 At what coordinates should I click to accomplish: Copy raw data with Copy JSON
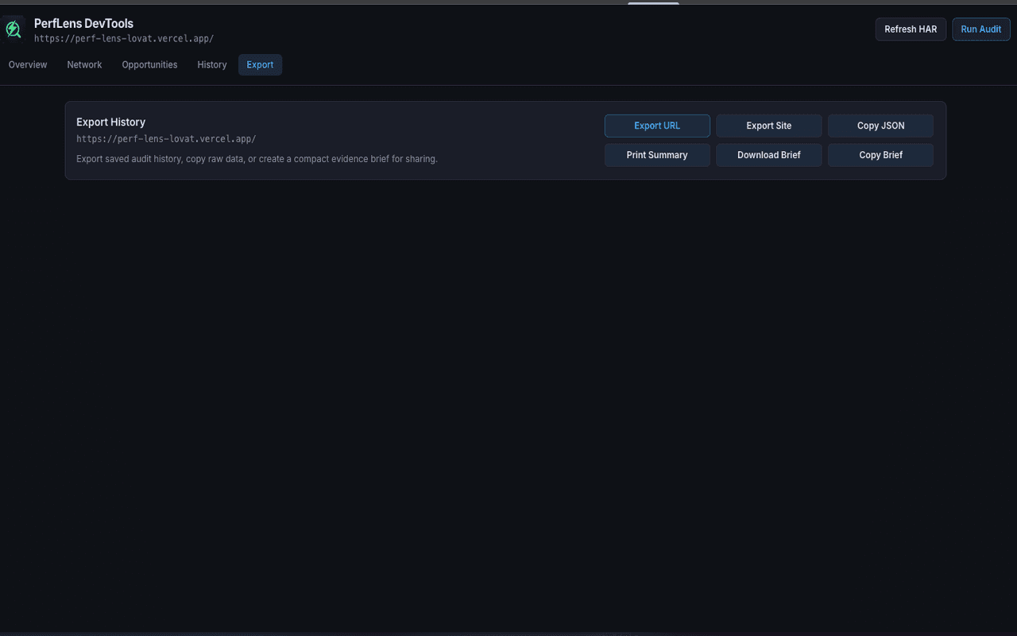(880, 126)
